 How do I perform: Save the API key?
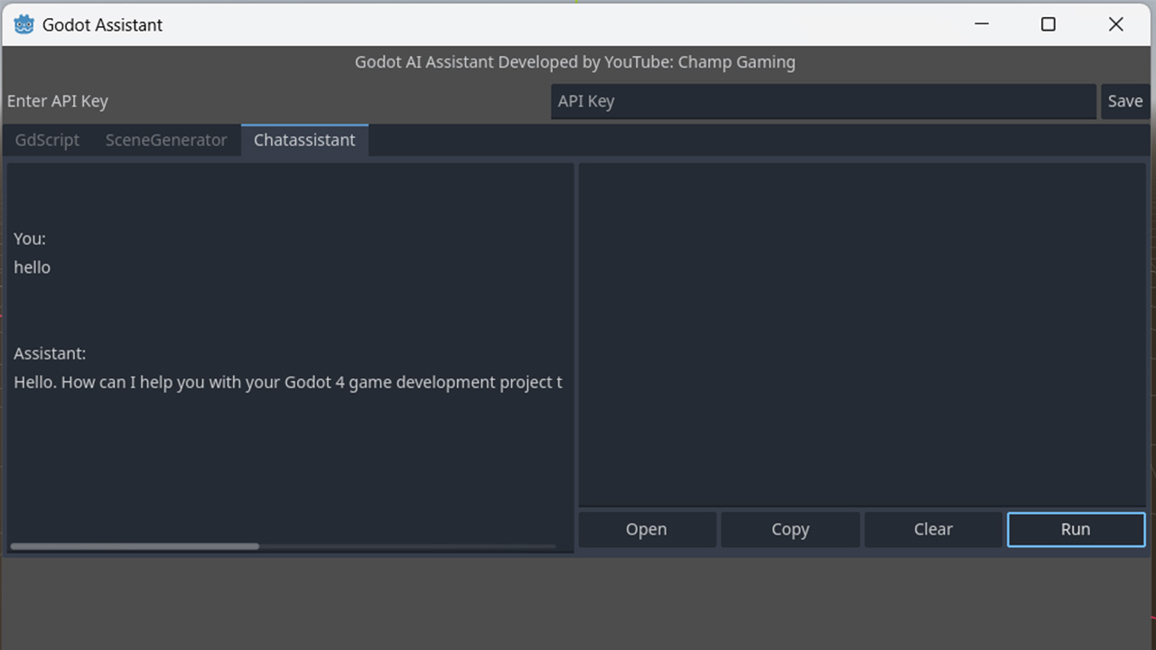pos(1125,101)
